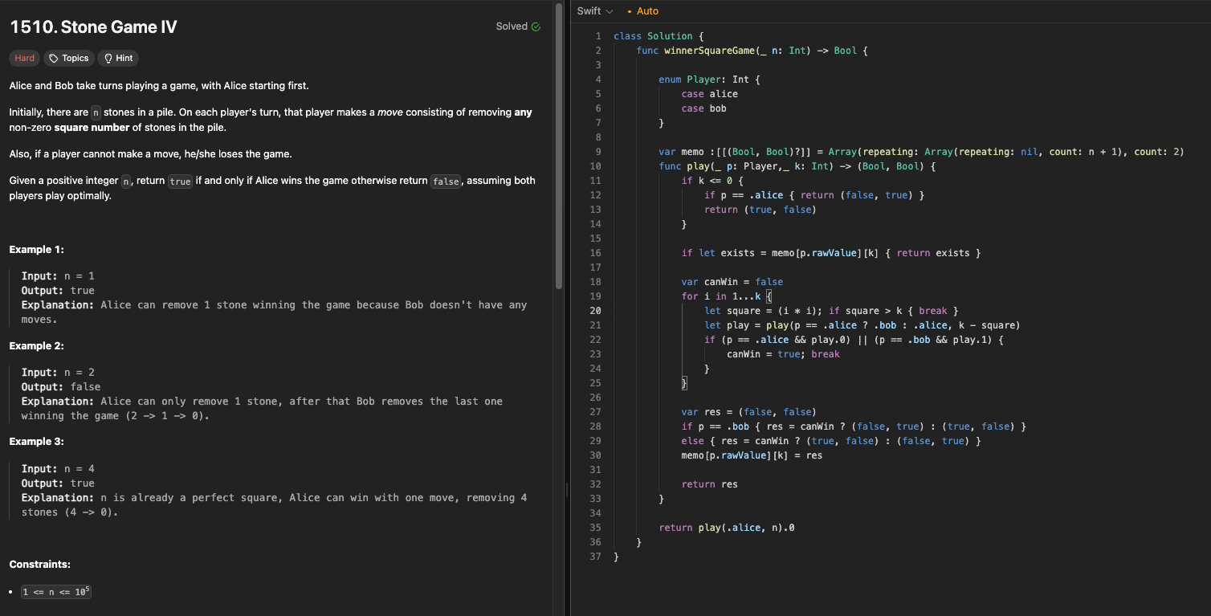Click the Constraints: heading
This screenshot has width=1211, height=616.
pos(40,565)
